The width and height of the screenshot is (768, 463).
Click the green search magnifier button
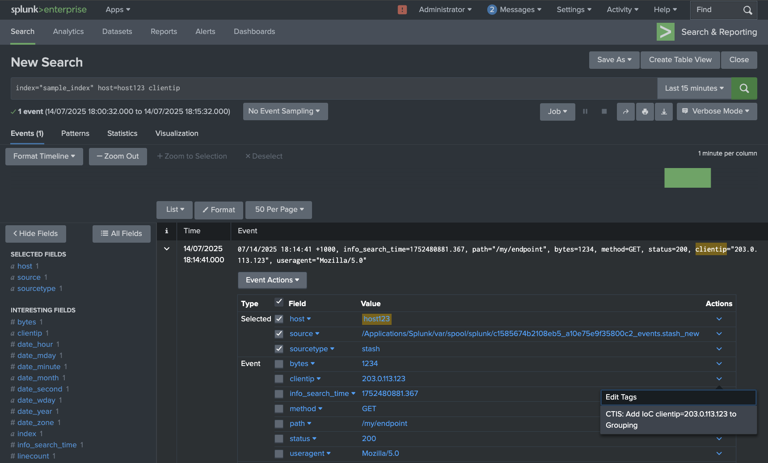744,88
